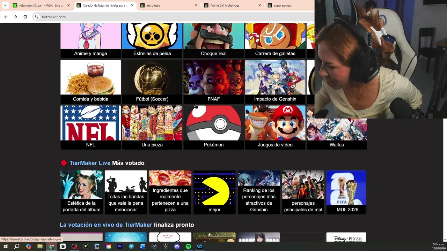
Task: Switch to the Yes please tab
Action: pyautogui.click(x=169, y=5)
